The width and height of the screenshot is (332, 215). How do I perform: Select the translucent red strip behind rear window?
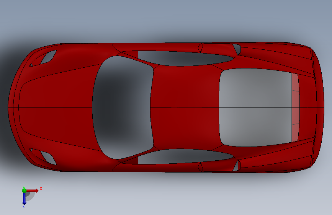[x=296, y=107]
